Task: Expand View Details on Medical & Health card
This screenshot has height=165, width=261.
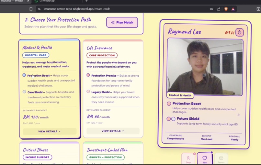Action: (x=50, y=131)
